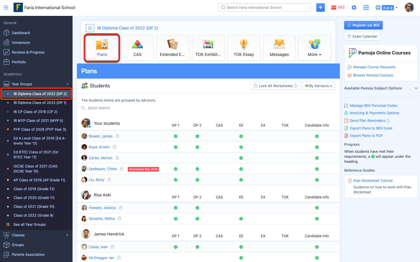420x262 pixels.
Task: Click the lock icon beside Carter, Marion
Action: [117, 158]
